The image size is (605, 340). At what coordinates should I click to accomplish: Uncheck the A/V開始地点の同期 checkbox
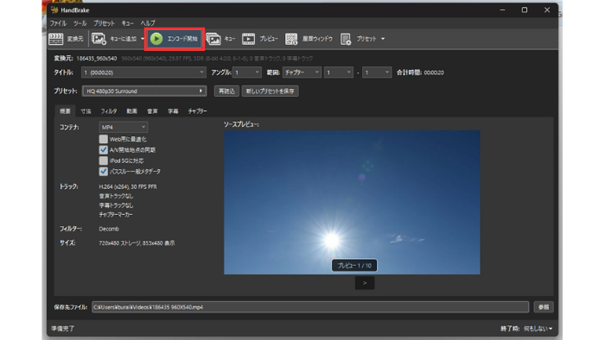point(103,150)
